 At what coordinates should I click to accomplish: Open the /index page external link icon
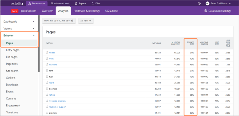point(47,53)
